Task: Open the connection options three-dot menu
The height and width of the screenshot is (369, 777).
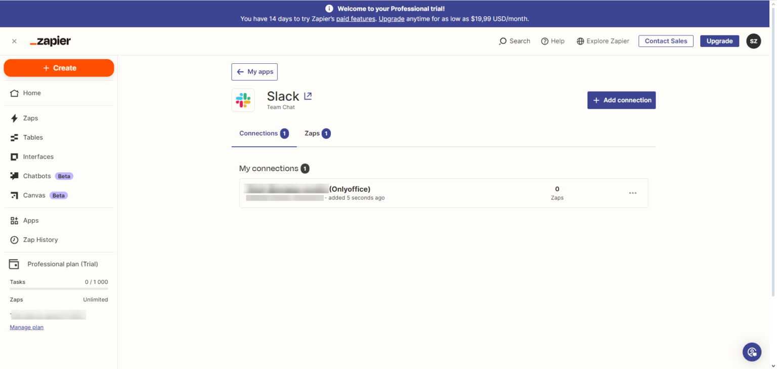Action: [633, 193]
